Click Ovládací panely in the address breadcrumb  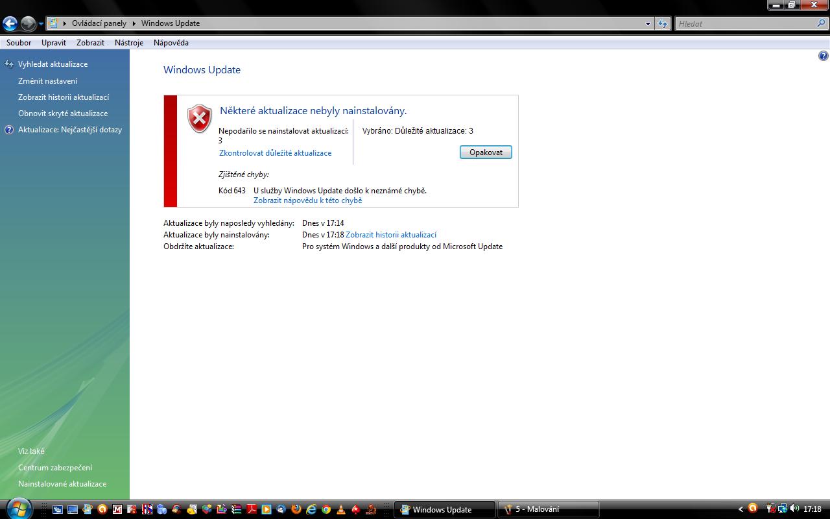[x=99, y=23]
